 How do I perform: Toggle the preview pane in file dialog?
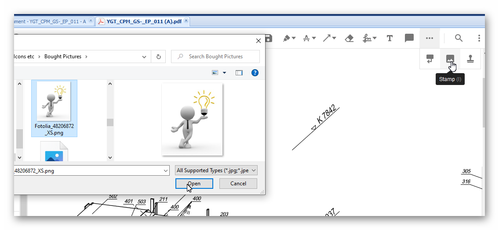239,73
